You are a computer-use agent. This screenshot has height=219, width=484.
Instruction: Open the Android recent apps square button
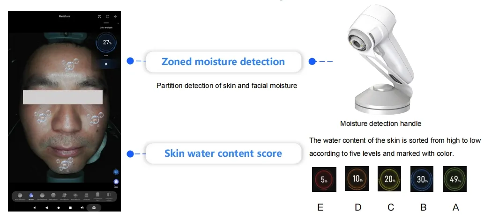click(x=70, y=207)
